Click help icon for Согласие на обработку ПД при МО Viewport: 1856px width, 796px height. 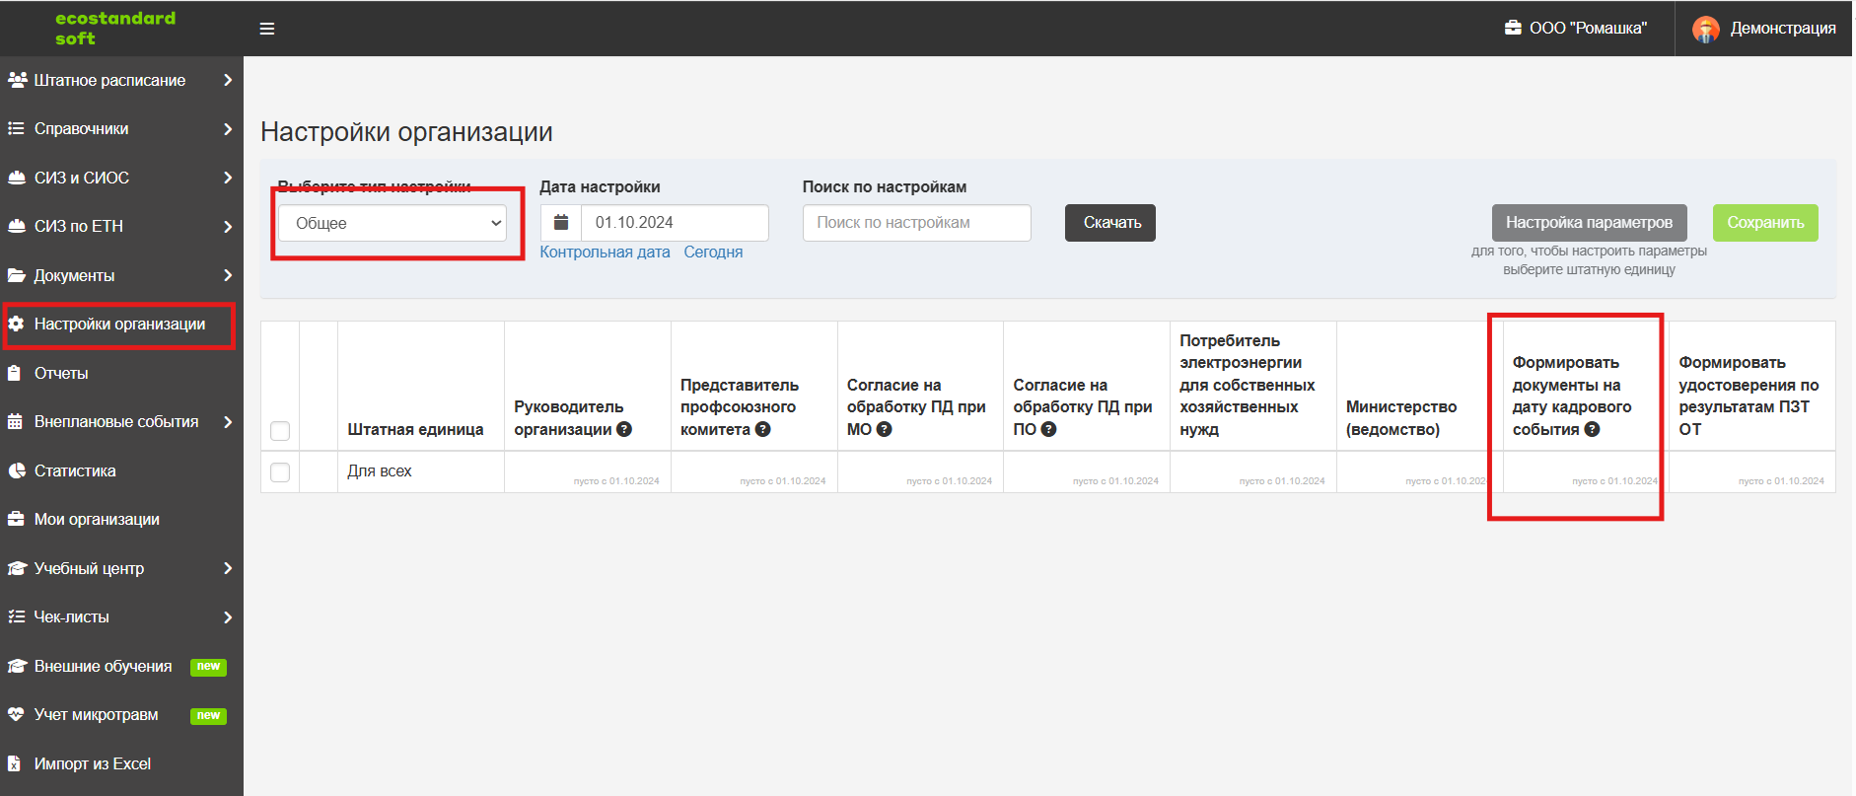pyautogui.click(x=884, y=430)
